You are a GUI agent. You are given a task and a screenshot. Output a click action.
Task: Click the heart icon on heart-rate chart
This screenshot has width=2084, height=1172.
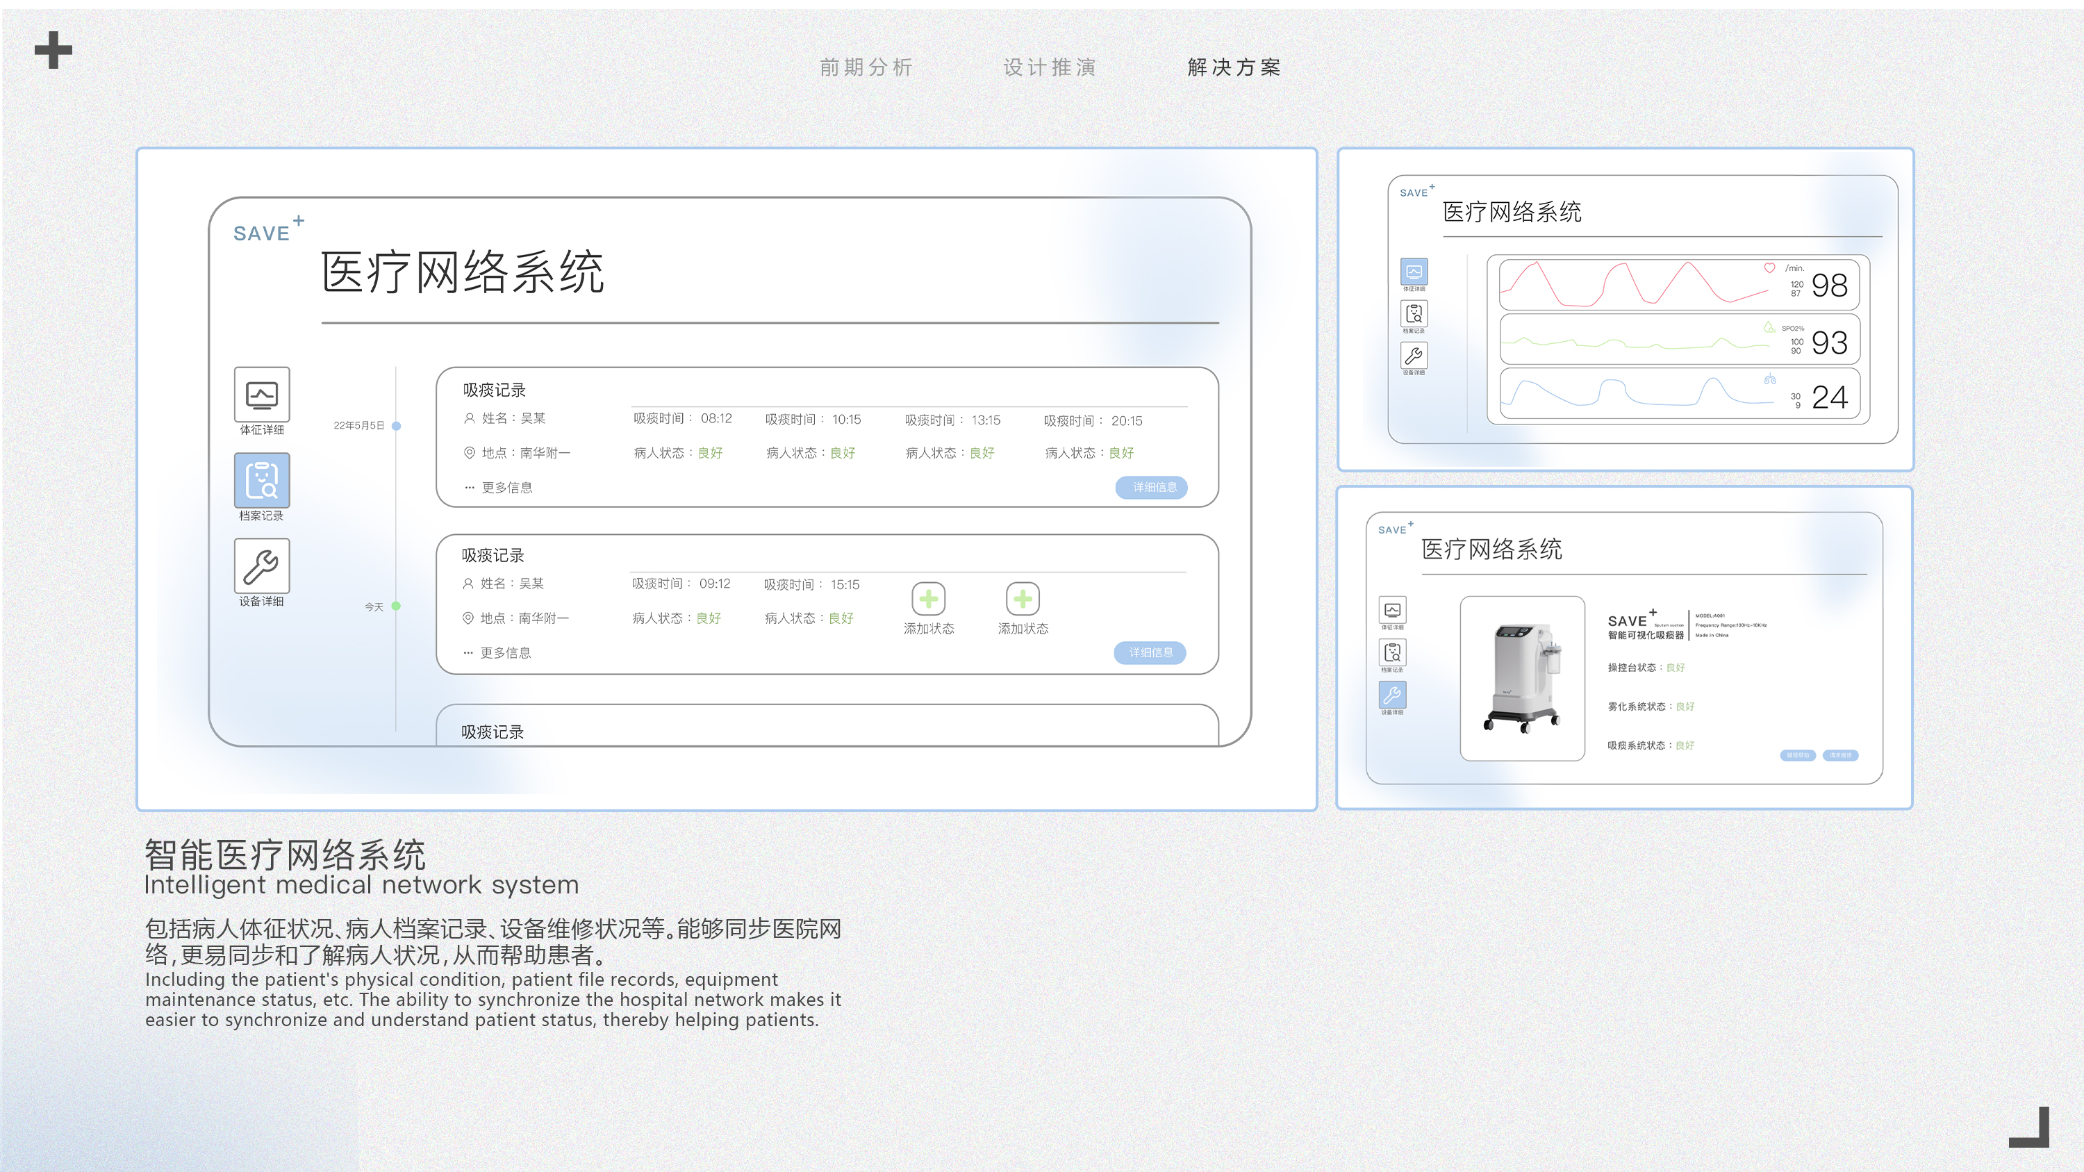[x=1769, y=267]
